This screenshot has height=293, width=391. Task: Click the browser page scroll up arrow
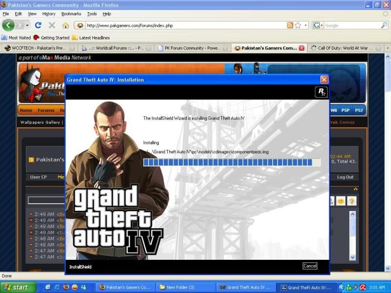388,57
